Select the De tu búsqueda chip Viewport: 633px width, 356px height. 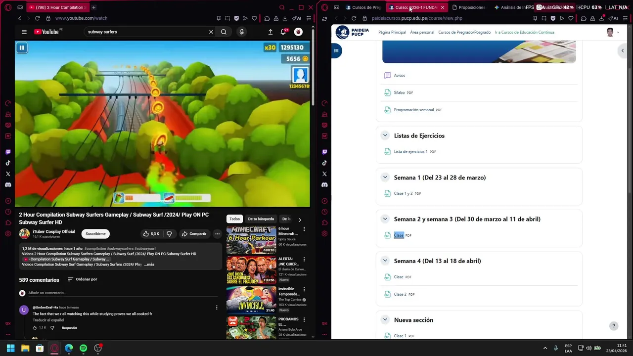(261, 219)
